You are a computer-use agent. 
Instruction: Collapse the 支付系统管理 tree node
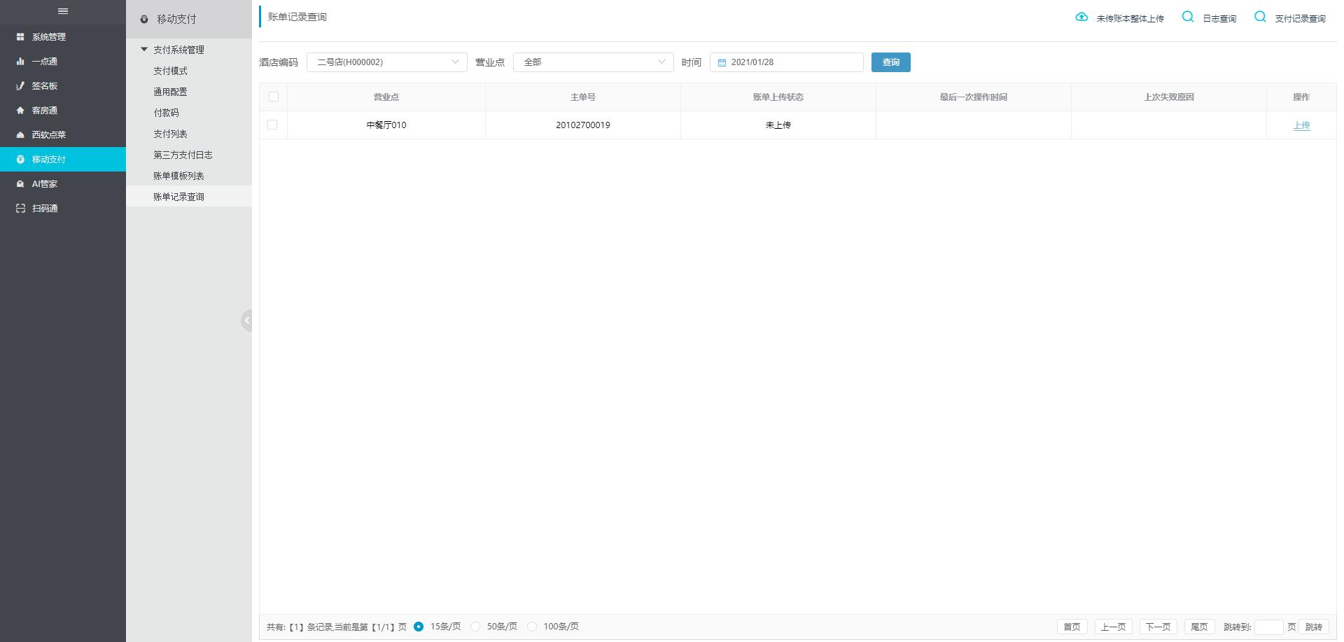point(144,50)
